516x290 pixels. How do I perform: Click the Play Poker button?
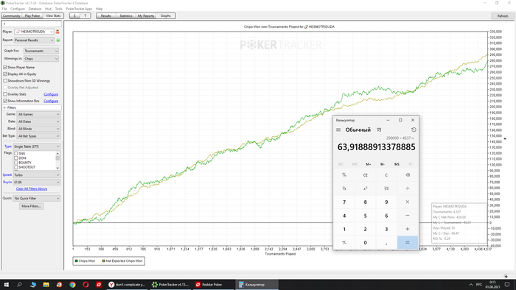coord(32,15)
